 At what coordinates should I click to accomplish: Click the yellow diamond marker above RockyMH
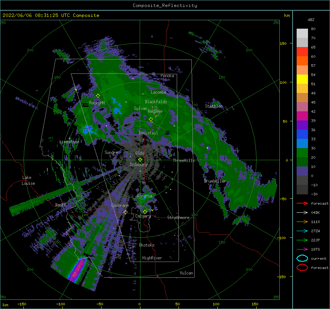pyautogui.click(x=98, y=96)
